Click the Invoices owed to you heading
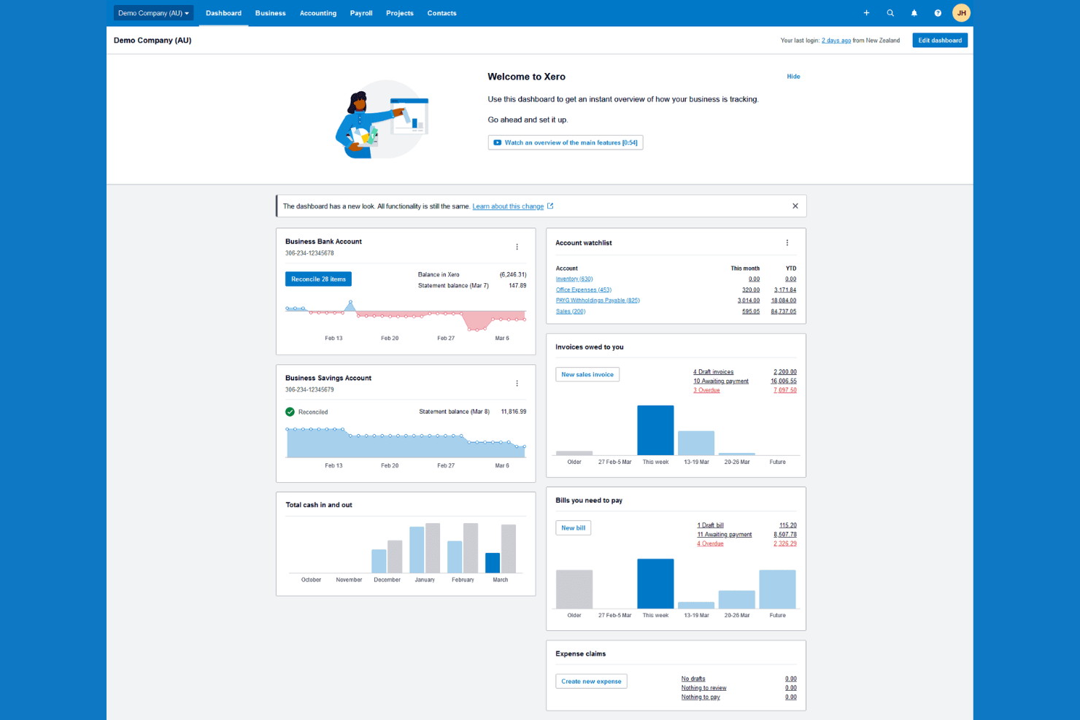This screenshot has width=1080, height=720. [590, 347]
